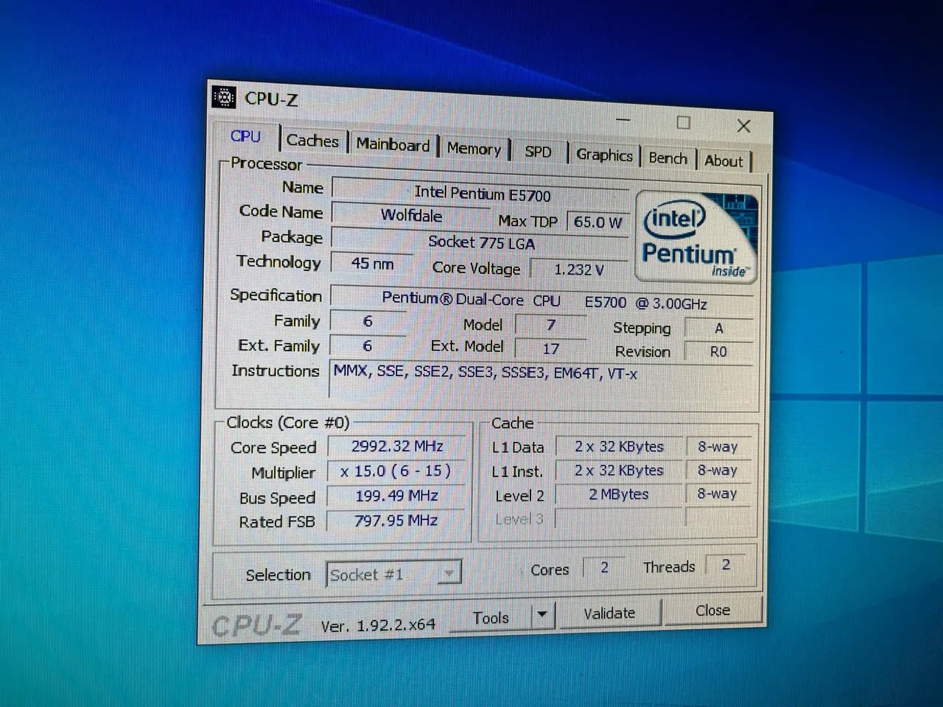Click the Level 2 size 2 MBytes
943x707 pixels.
pos(619,494)
